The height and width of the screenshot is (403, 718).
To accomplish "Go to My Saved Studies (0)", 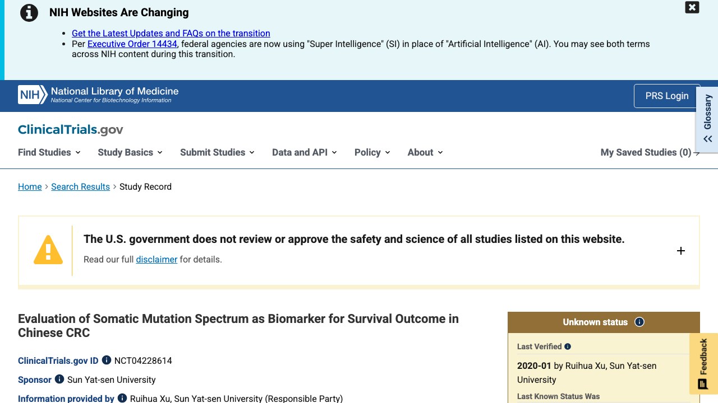I will click(650, 152).
